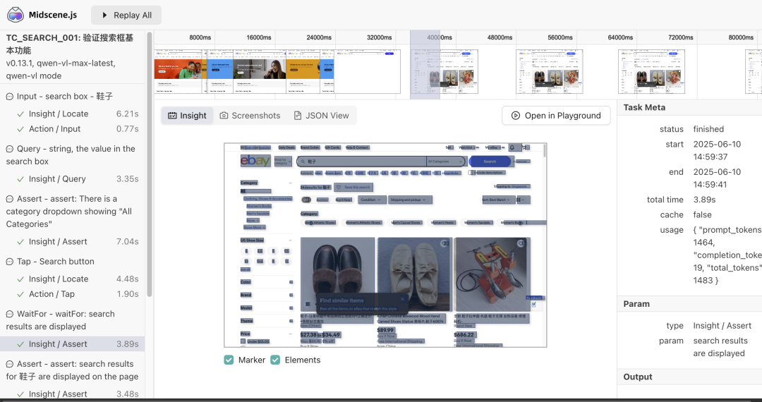
Task: Select Insight / Assert step taking 7.04s
Action: (x=73, y=241)
